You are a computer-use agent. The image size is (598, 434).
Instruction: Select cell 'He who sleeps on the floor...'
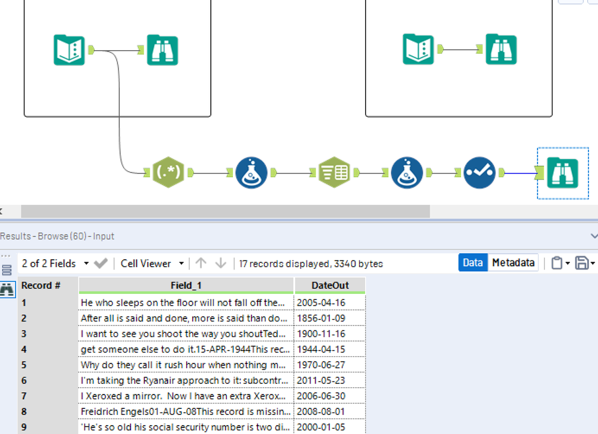pos(186,302)
